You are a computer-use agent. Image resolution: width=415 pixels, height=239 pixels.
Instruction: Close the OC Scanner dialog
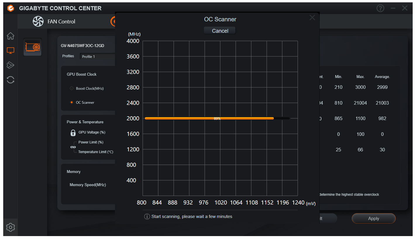[312, 18]
